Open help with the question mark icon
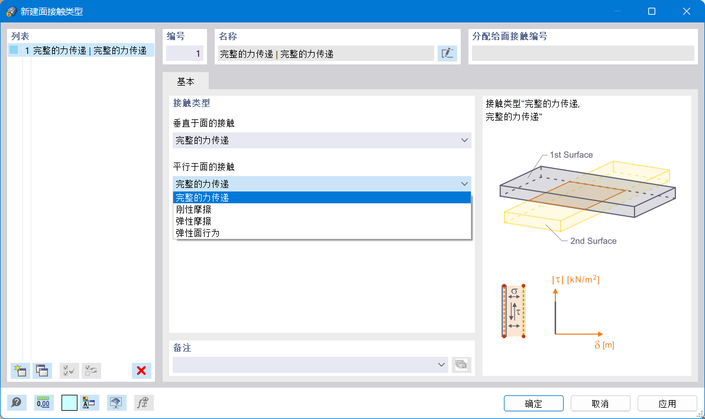This screenshot has width=705, height=419. pos(17,402)
